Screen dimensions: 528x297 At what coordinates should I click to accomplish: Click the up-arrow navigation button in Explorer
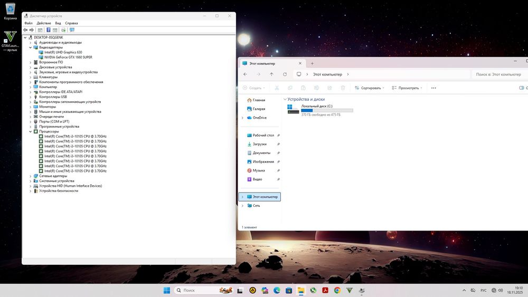click(x=271, y=74)
